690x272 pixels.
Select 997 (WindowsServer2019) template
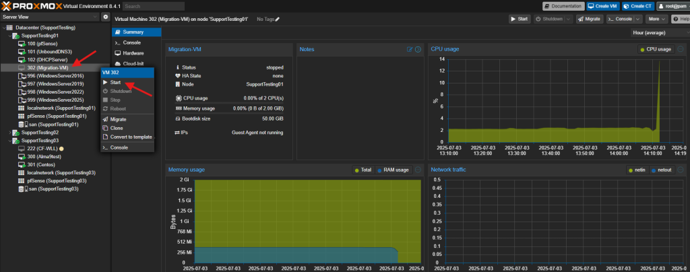55,84
